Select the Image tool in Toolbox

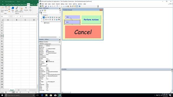(x=57, y=20)
